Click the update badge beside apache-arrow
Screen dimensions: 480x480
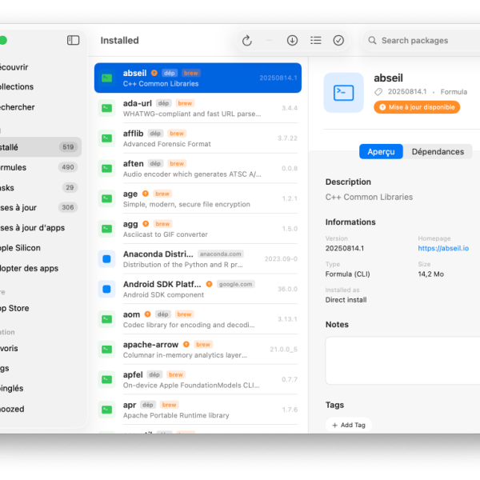[186, 344]
